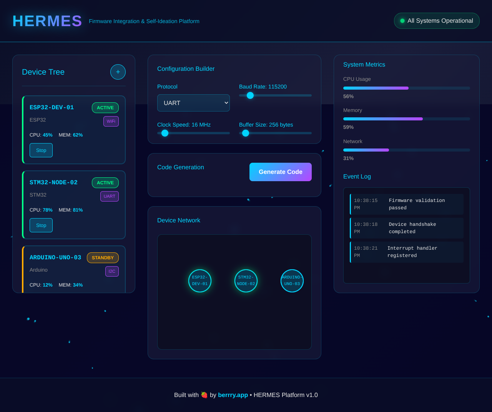Image resolution: width=492 pixels, height=412 pixels.
Task: Click the Firmware validation passed log entry
Action: click(x=406, y=204)
